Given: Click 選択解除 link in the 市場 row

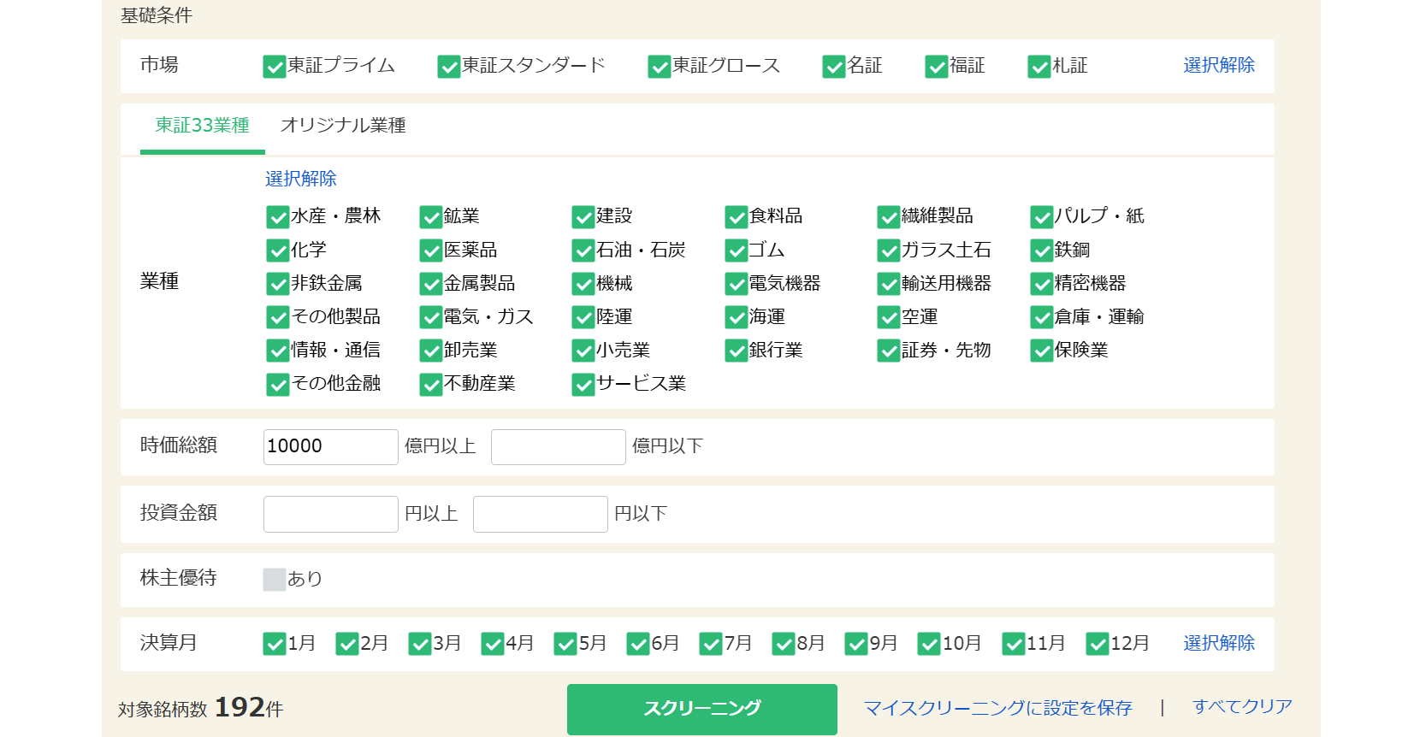Looking at the screenshot, I should pyautogui.click(x=1218, y=66).
